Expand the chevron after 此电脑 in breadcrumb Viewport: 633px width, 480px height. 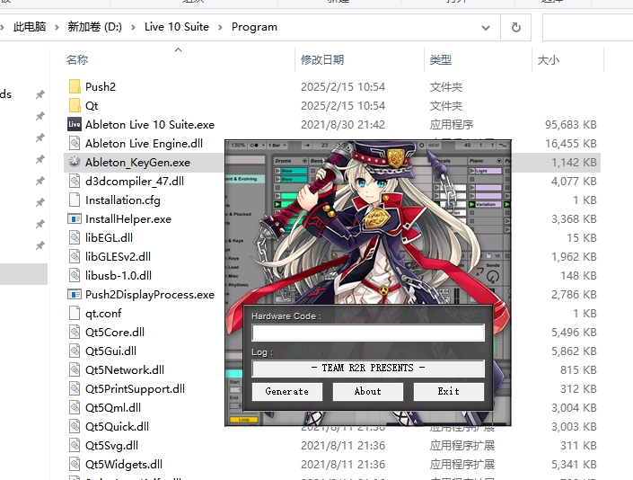[57, 28]
